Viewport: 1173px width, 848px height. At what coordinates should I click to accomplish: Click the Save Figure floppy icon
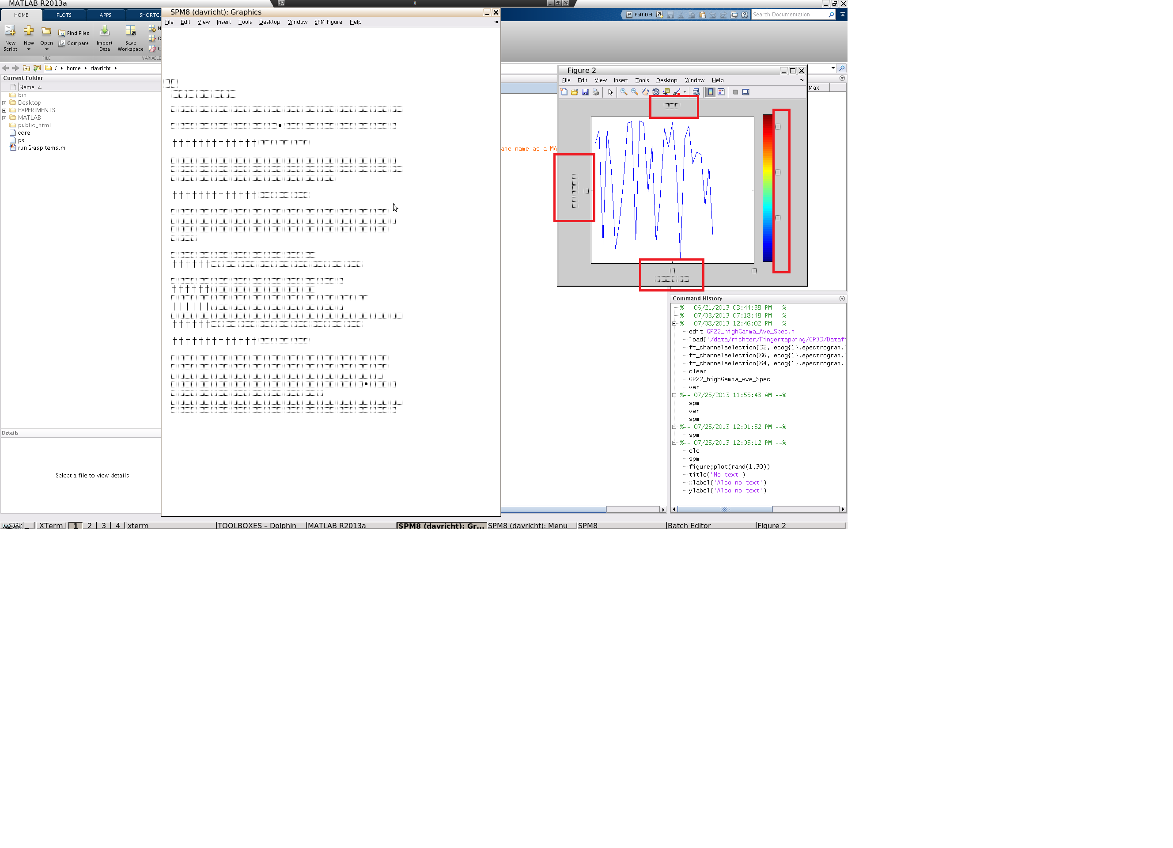point(585,92)
